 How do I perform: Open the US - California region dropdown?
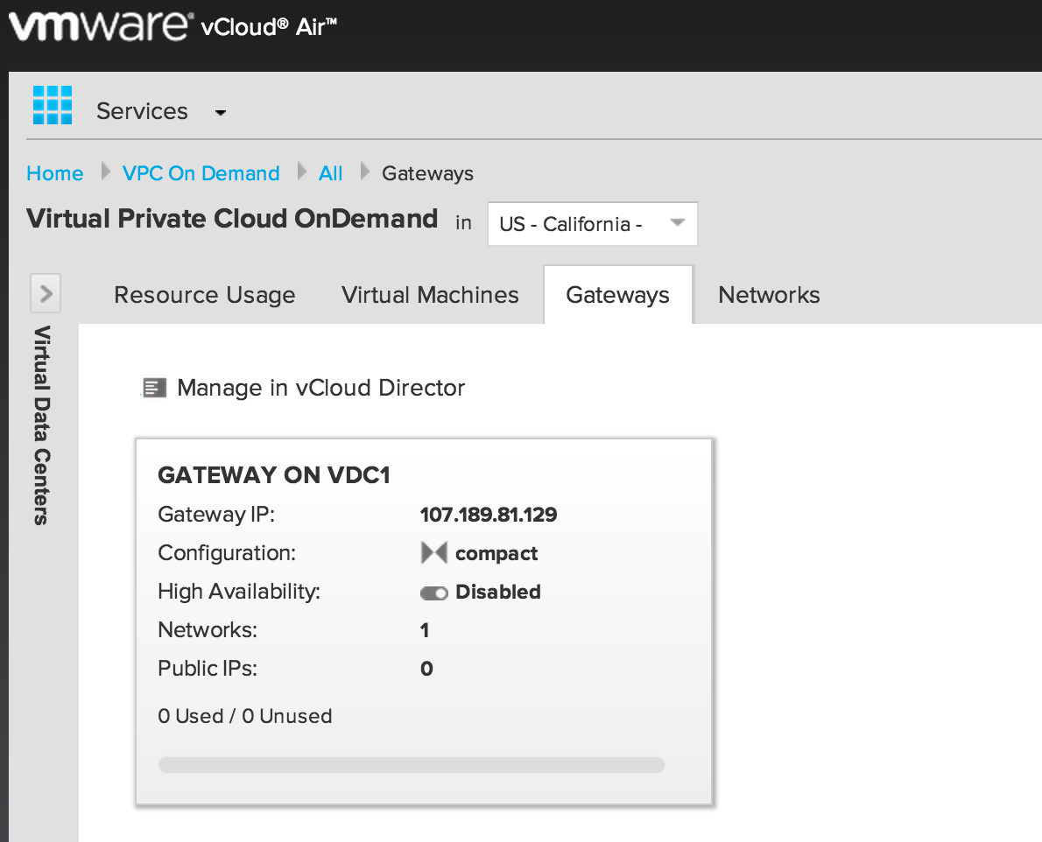pyautogui.click(x=592, y=224)
